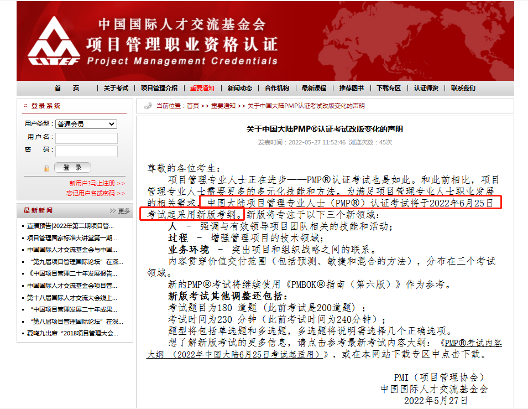Click the lock icon beside the login button
Viewport: 528px width, 409px height.
[47, 168]
